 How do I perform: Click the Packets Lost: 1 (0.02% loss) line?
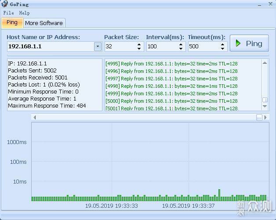[x=44, y=85]
